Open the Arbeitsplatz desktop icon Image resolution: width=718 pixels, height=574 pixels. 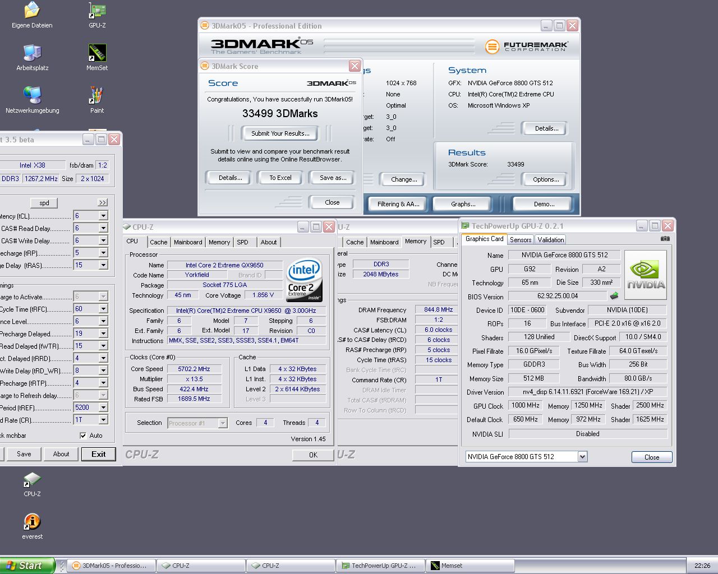click(x=32, y=58)
